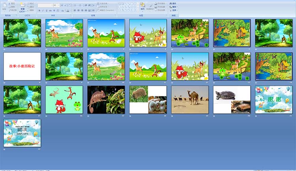Click the Increase Font Size icon
The height and width of the screenshot is (171, 296).
coord(62,5)
